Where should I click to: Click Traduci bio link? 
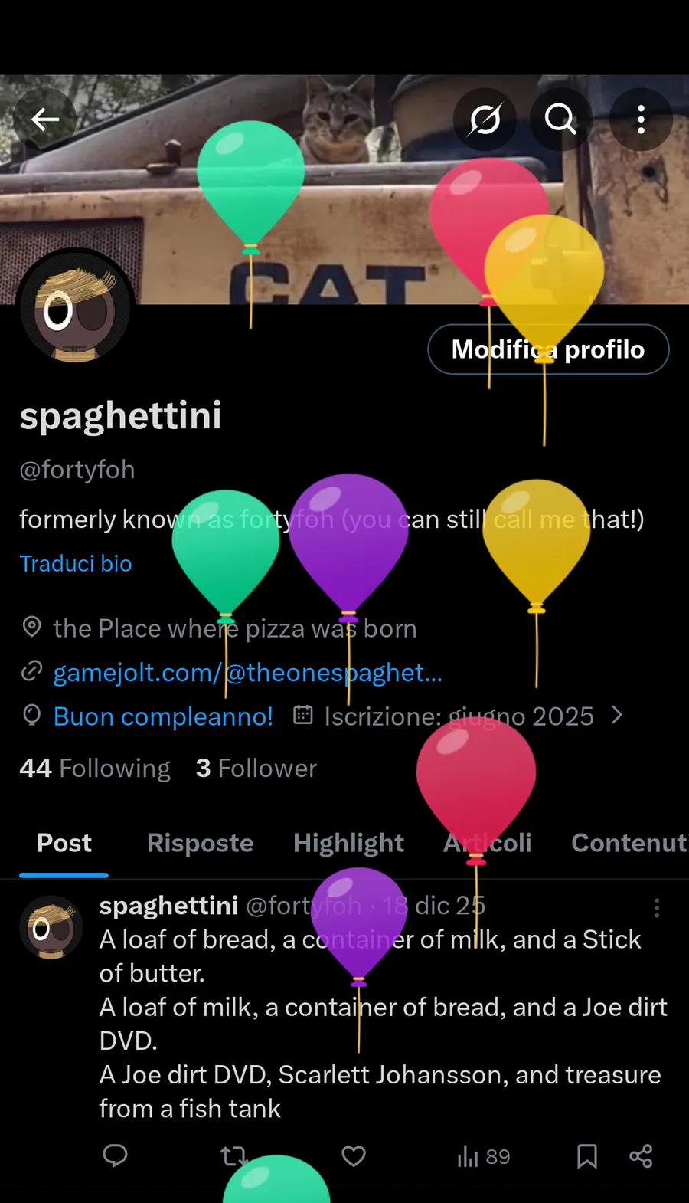point(76,563)
